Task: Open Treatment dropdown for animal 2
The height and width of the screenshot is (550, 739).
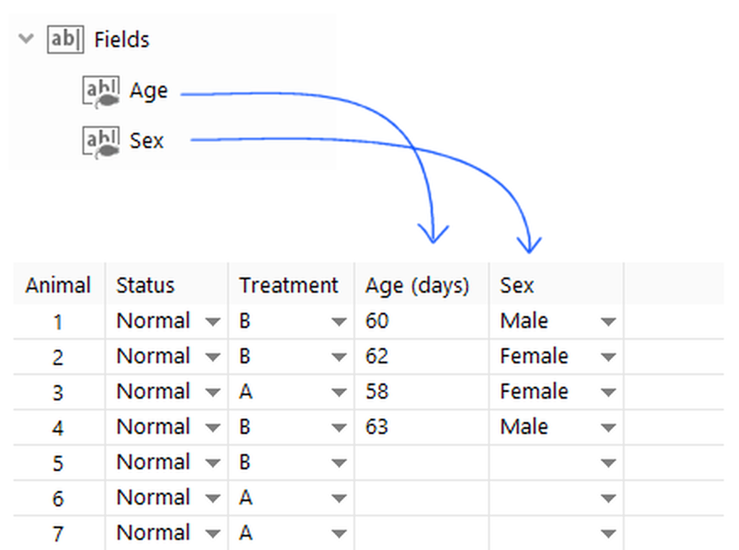Action: pos(338,357)
